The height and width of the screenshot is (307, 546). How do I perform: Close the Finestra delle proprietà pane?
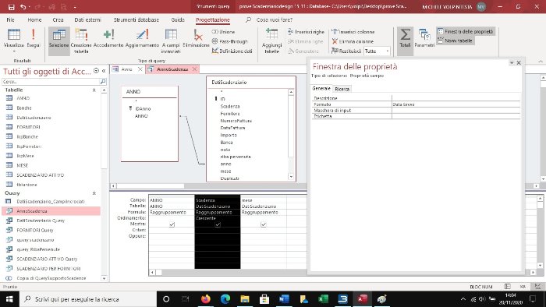519,63
